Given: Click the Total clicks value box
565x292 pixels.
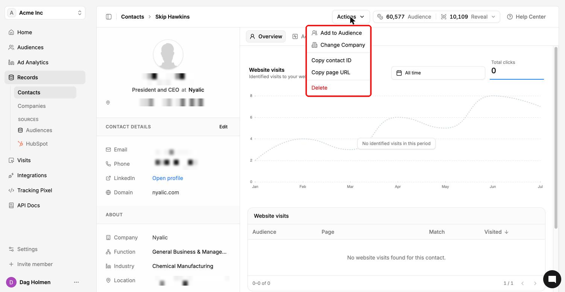Looking at the screenshot, I should [516, 70].
